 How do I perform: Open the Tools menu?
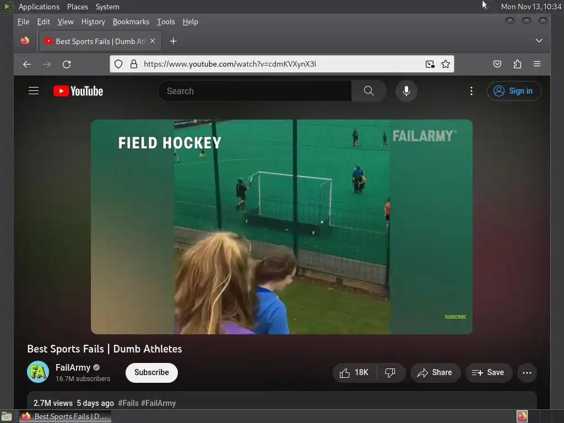pos(166,22)
